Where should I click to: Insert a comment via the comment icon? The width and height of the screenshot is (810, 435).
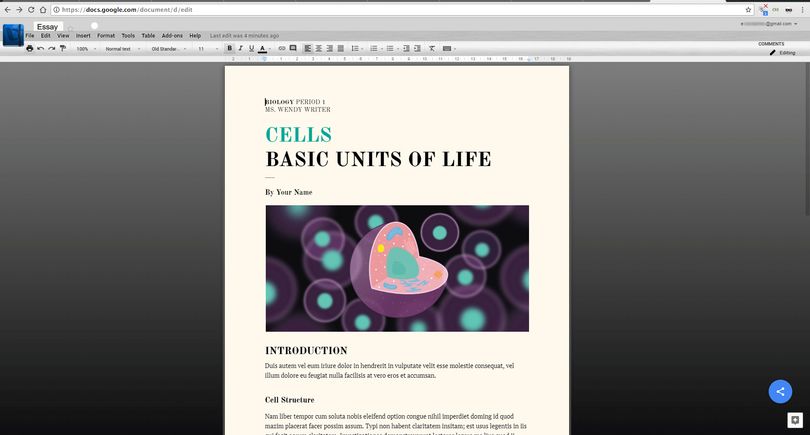tap(293, 48)
